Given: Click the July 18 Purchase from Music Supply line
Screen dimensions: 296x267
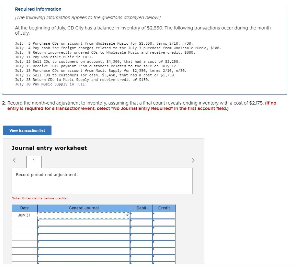Looking at the screenshot, I should [x=101, y=71].
